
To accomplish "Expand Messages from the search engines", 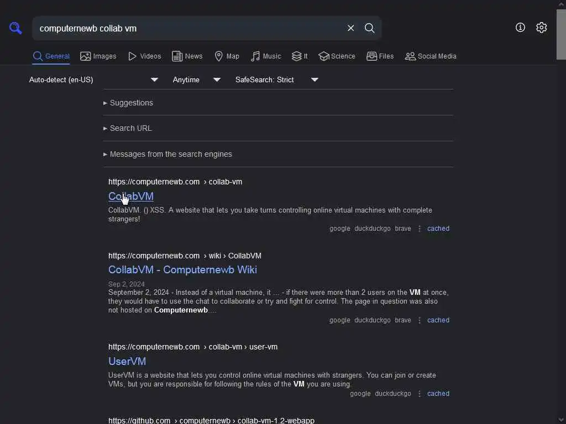I will [168, 155].
